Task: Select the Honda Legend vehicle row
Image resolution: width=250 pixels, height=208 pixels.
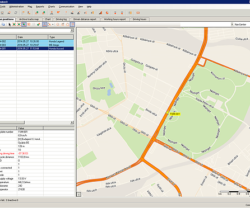Action: [x=37, y=41]
